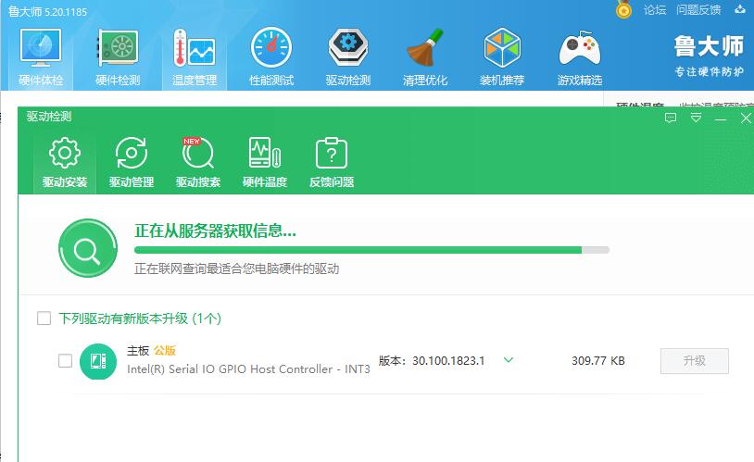Open 硬件检测 hardware detection module

[118, 57]
